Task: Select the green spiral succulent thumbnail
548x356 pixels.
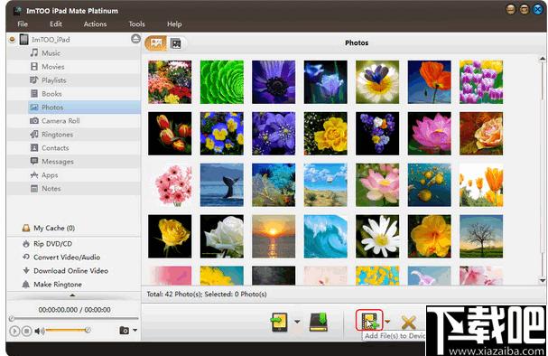Action: [x=222, y=82]
